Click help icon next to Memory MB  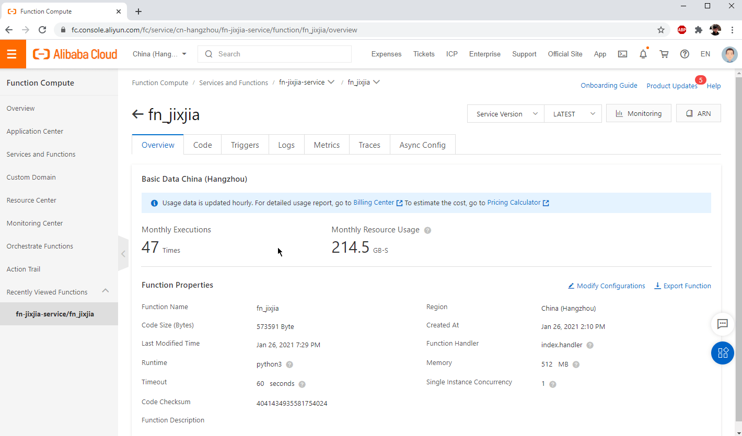(576, 364)
